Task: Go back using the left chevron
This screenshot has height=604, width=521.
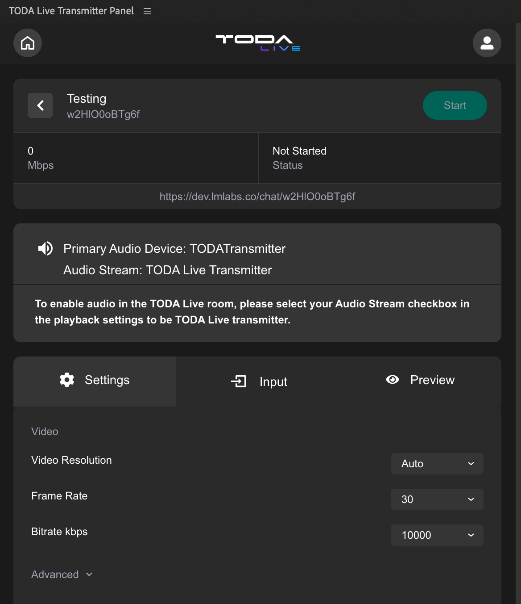Action: click(40, 105)
